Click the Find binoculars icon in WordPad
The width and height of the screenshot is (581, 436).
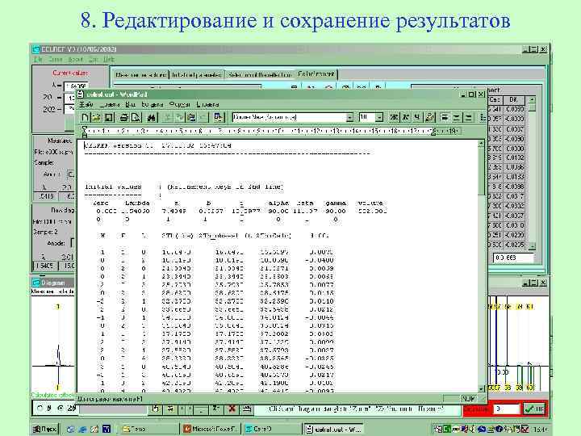pos(151,118)
